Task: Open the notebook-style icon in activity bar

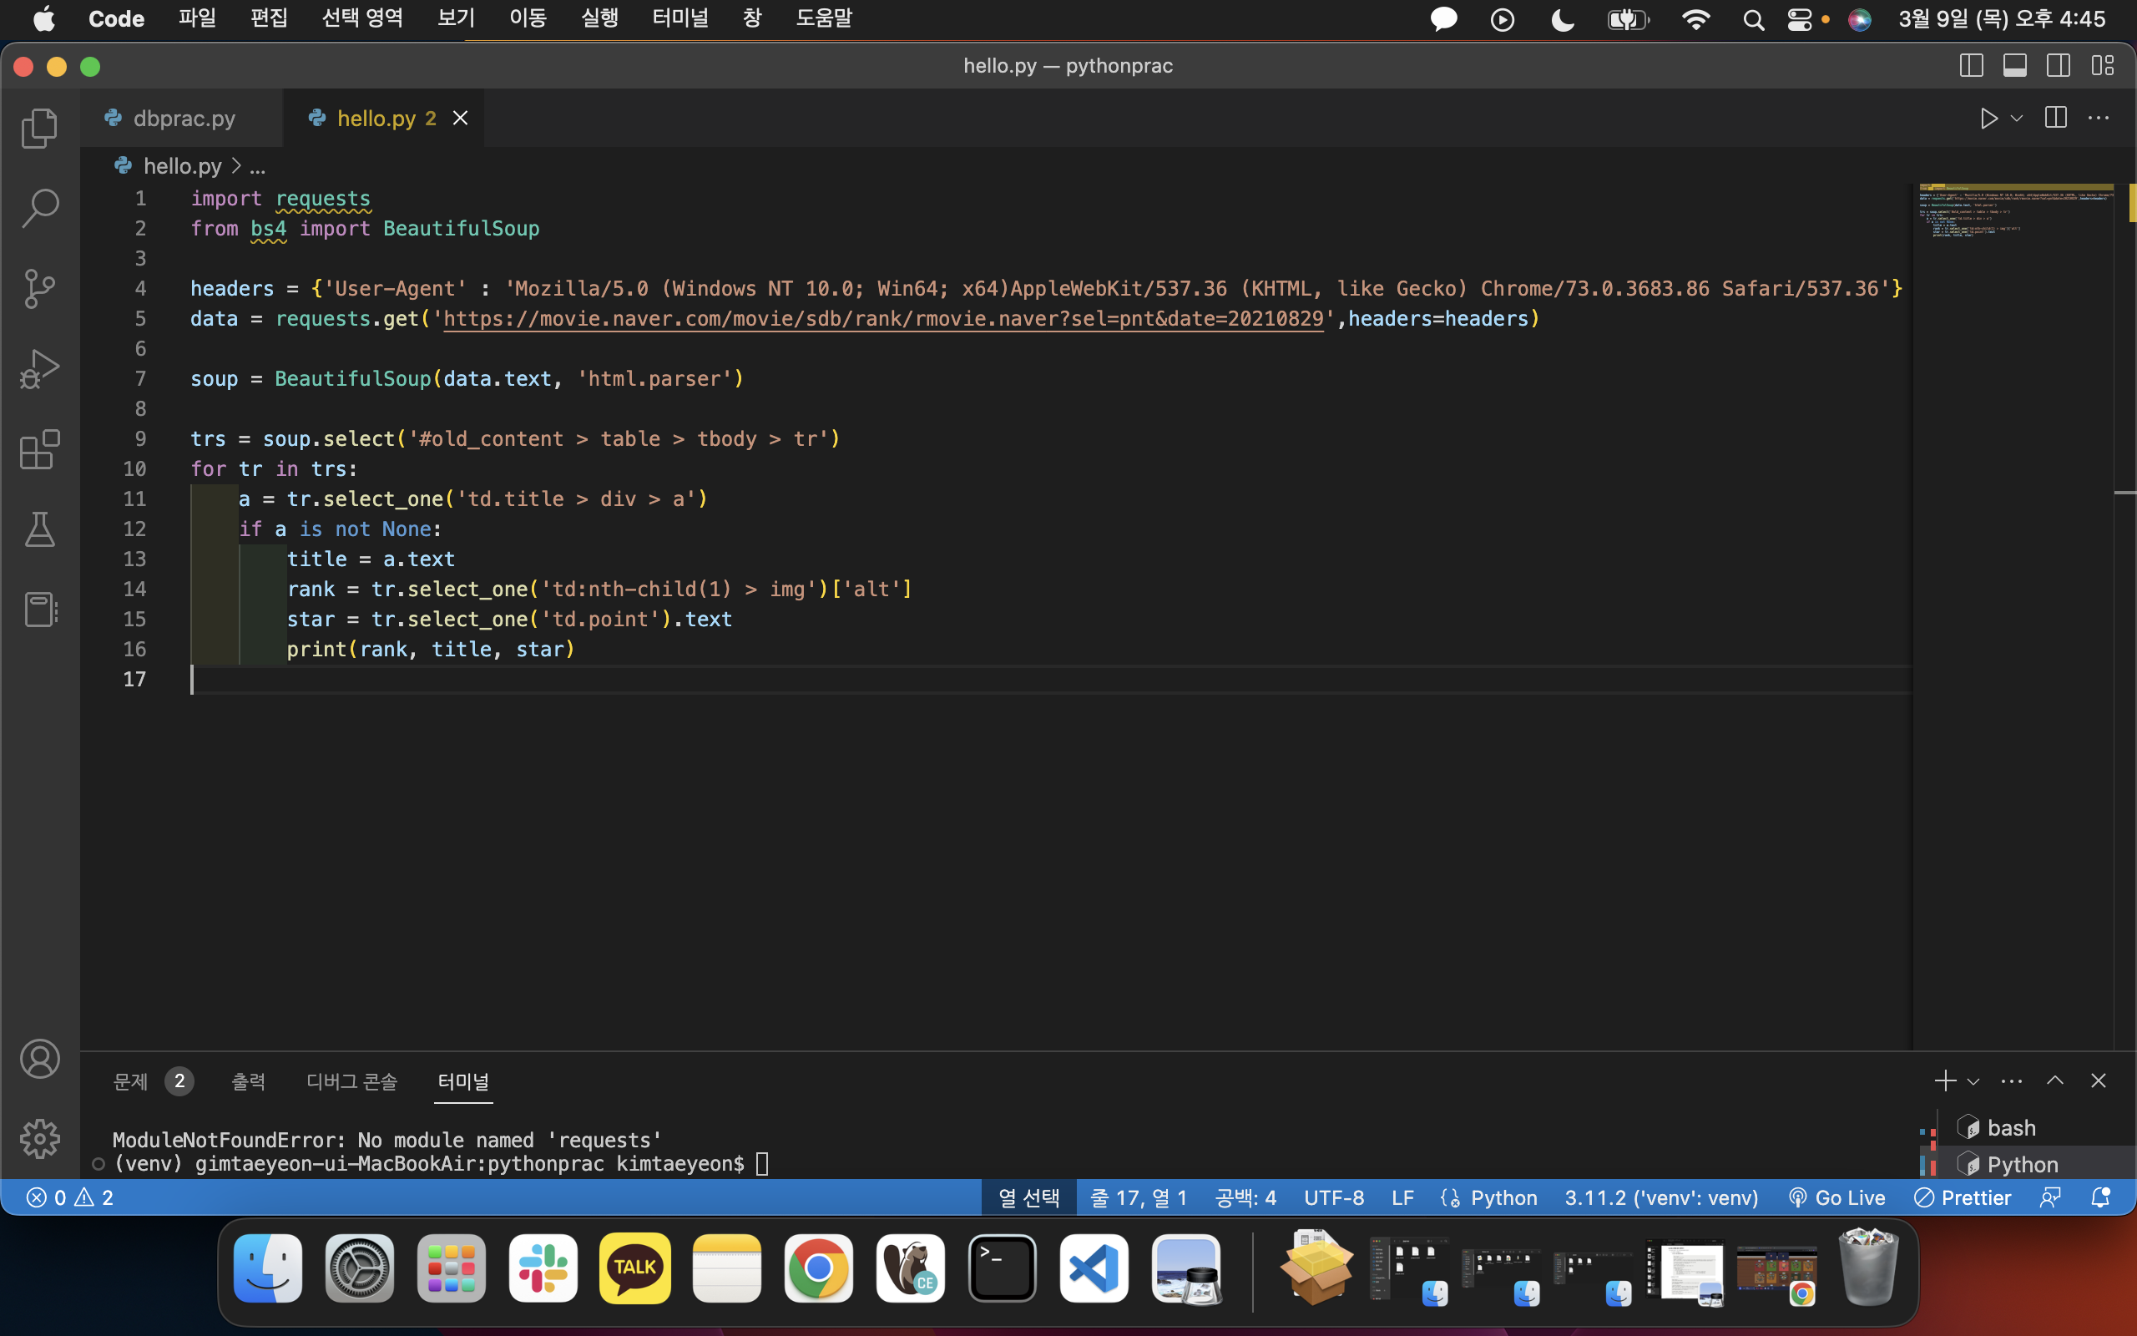Action: point(40,610)
